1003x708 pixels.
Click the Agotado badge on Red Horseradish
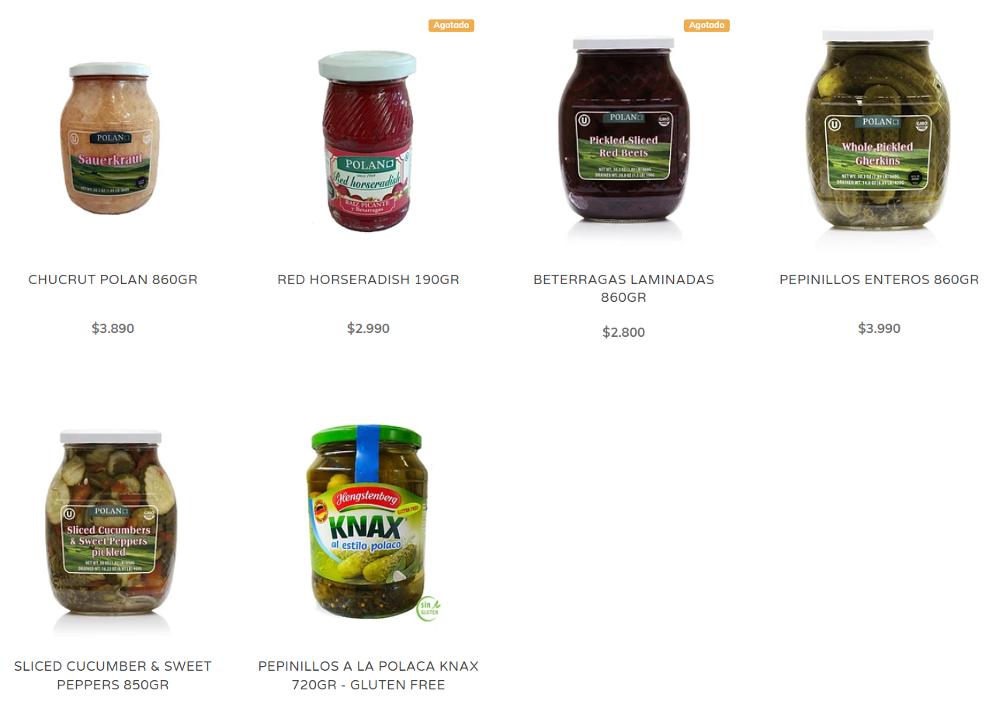point(451,26)
